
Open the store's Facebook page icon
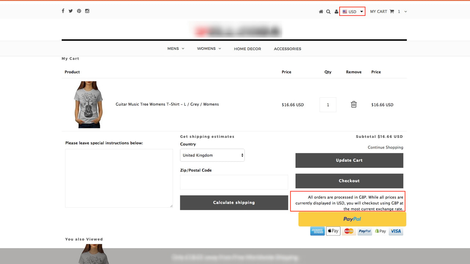(x=63, y=11)
